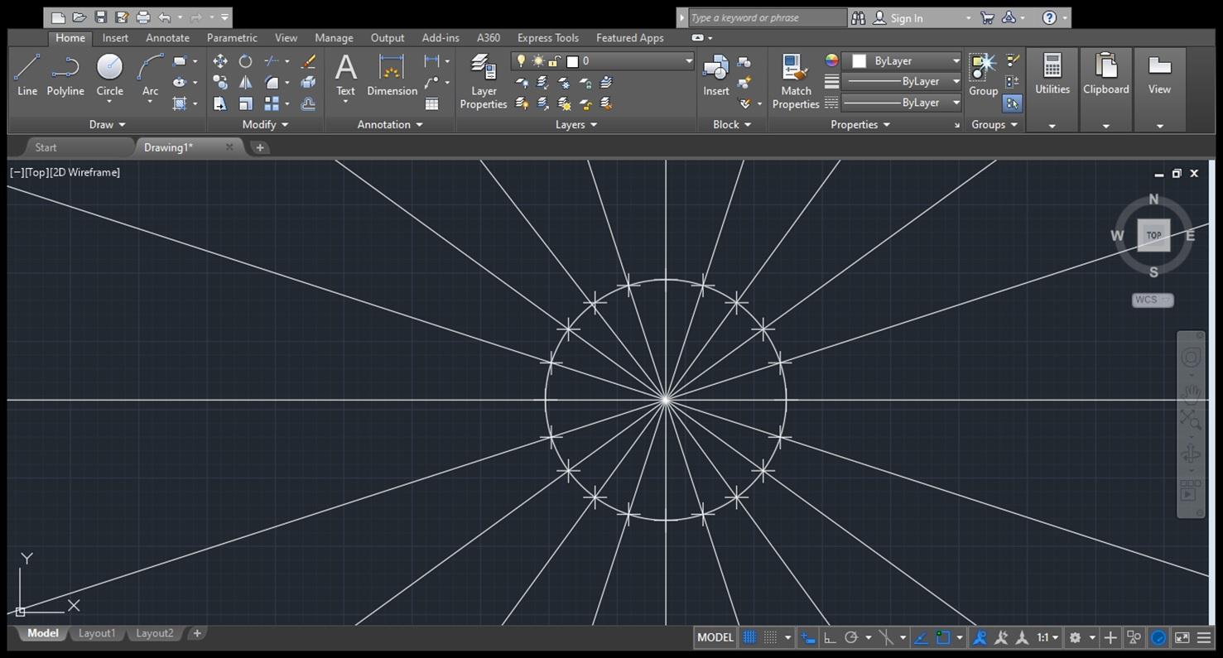Open the Autodesk App Store cart icon
The width and height of the screenshot is (1223, 658).
click(x=987, y=17)
